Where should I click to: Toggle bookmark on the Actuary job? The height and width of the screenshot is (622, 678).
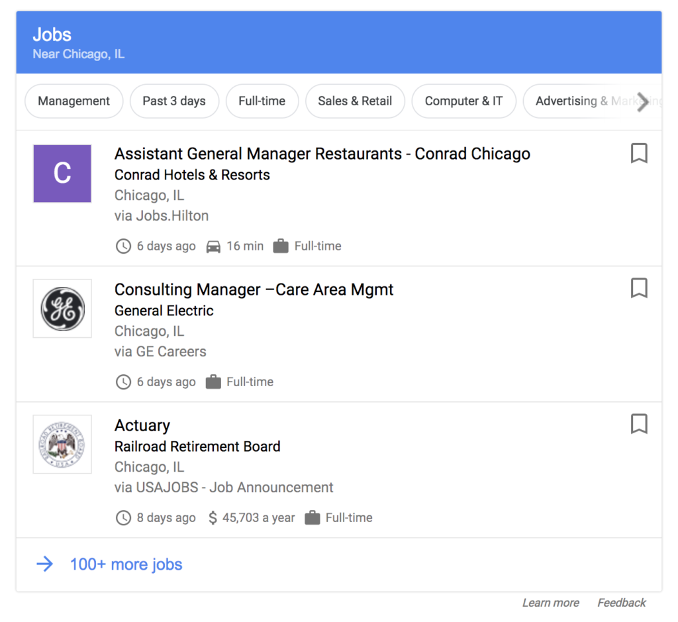pyautogui.click(x=638, y=424)
